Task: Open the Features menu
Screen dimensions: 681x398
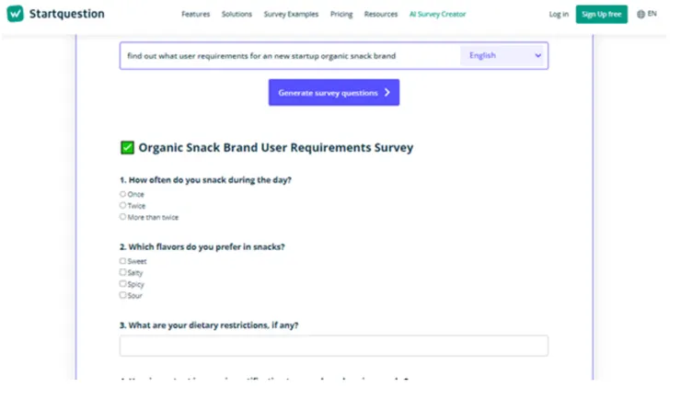Action: pyautogui.click(x=196, y=15)
